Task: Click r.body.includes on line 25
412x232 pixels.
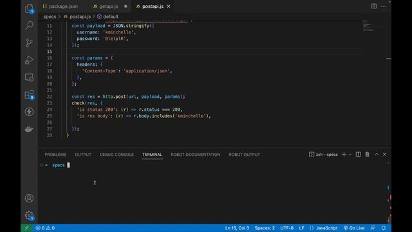Action: point(153,116)
